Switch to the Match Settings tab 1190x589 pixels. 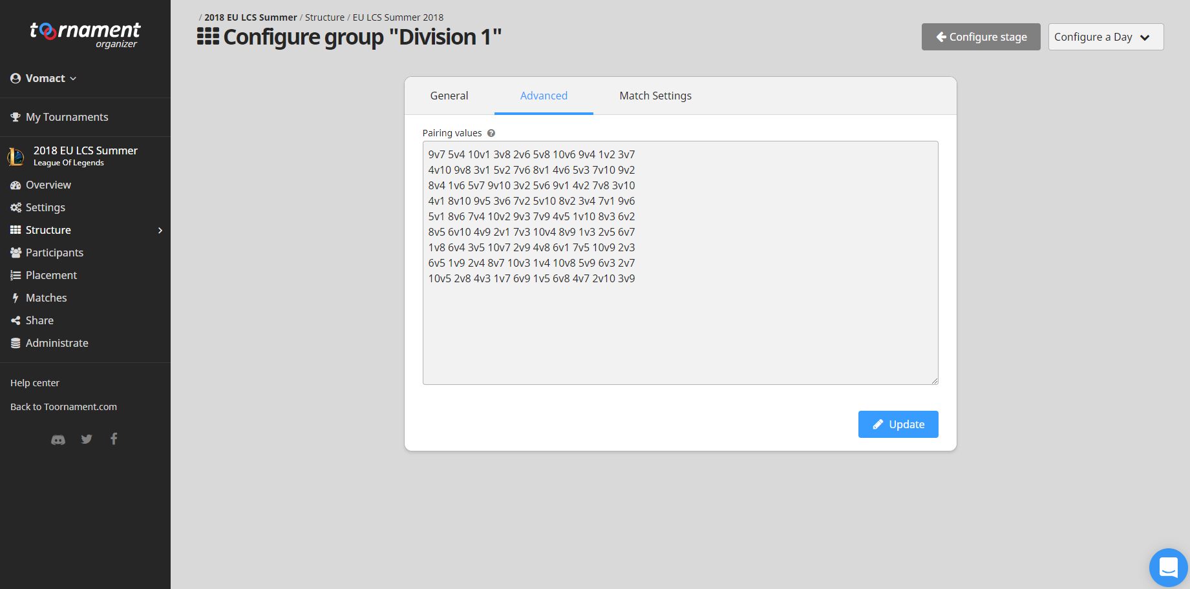pos(655,96)
